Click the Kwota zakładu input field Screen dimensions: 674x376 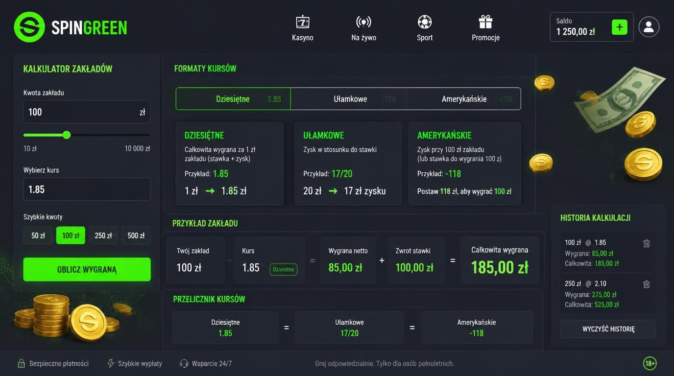pos(87,112)
